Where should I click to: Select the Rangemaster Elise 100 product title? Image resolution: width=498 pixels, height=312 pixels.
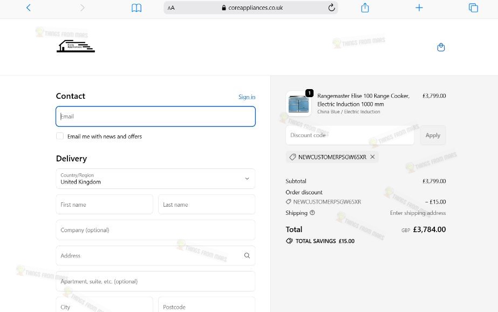tap(363, 100)
